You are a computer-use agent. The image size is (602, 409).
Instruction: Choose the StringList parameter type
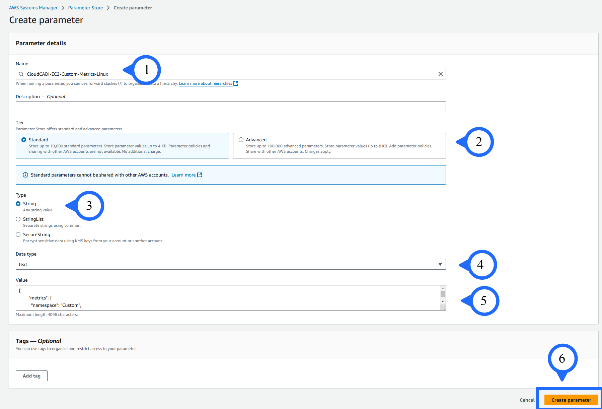tap(18, 219)
